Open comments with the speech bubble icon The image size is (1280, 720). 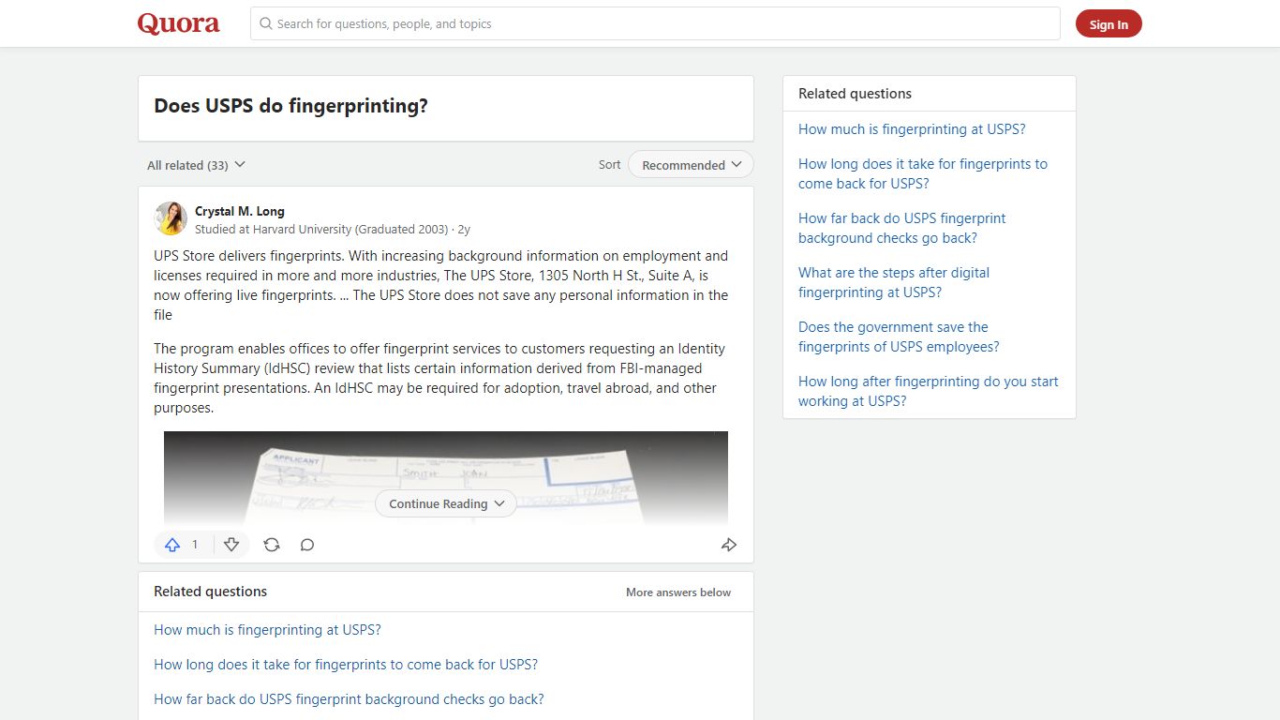[307, 545]
